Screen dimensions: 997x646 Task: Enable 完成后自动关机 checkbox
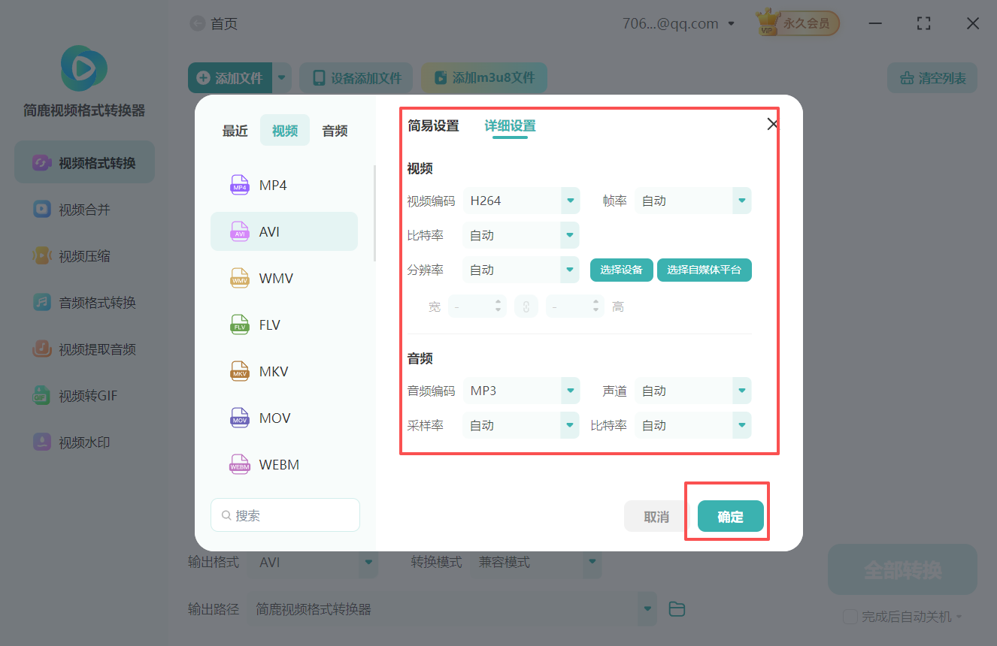850,617
